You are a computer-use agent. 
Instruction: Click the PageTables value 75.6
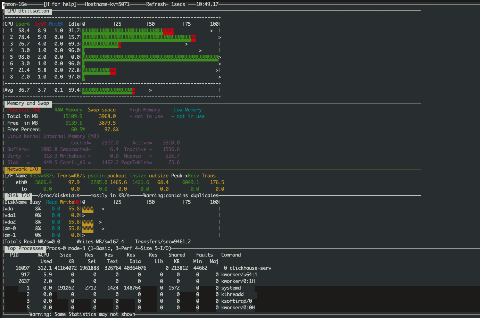click(x=174, y=162)
